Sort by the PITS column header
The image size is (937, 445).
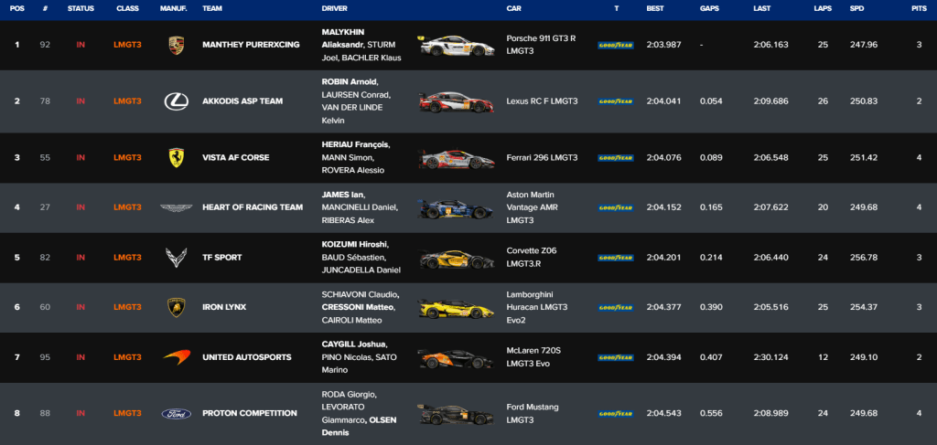(919, 9)
